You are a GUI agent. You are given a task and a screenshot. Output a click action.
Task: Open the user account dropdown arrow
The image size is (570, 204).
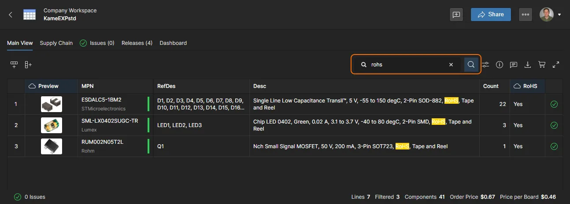(559, 15)
